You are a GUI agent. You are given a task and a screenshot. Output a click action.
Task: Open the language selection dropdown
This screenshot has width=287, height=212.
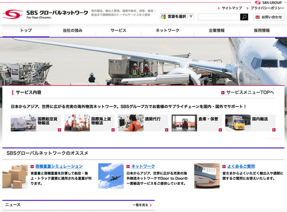[177, 17]
